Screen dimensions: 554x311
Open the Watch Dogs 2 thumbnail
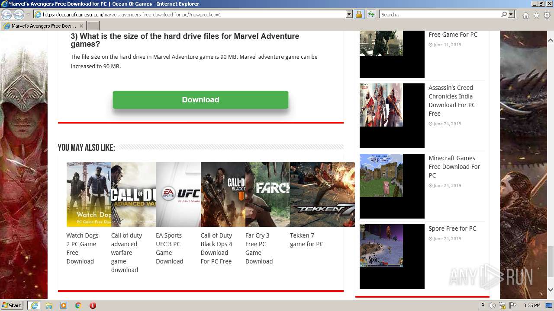(x=89, y=194)
